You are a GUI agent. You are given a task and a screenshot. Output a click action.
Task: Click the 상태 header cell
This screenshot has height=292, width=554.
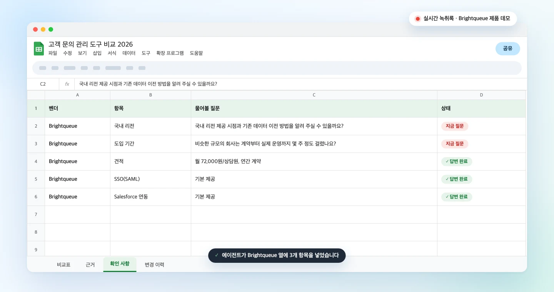[481, 108]
